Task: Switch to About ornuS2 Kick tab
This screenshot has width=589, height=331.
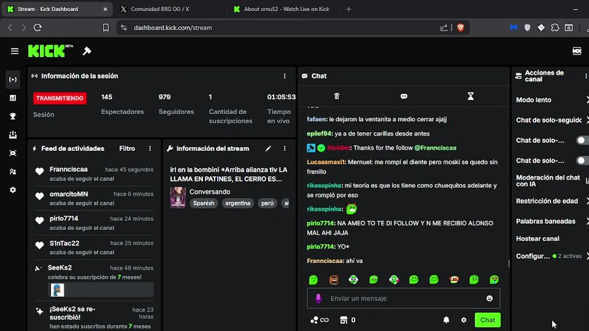Action: (282, 9)
